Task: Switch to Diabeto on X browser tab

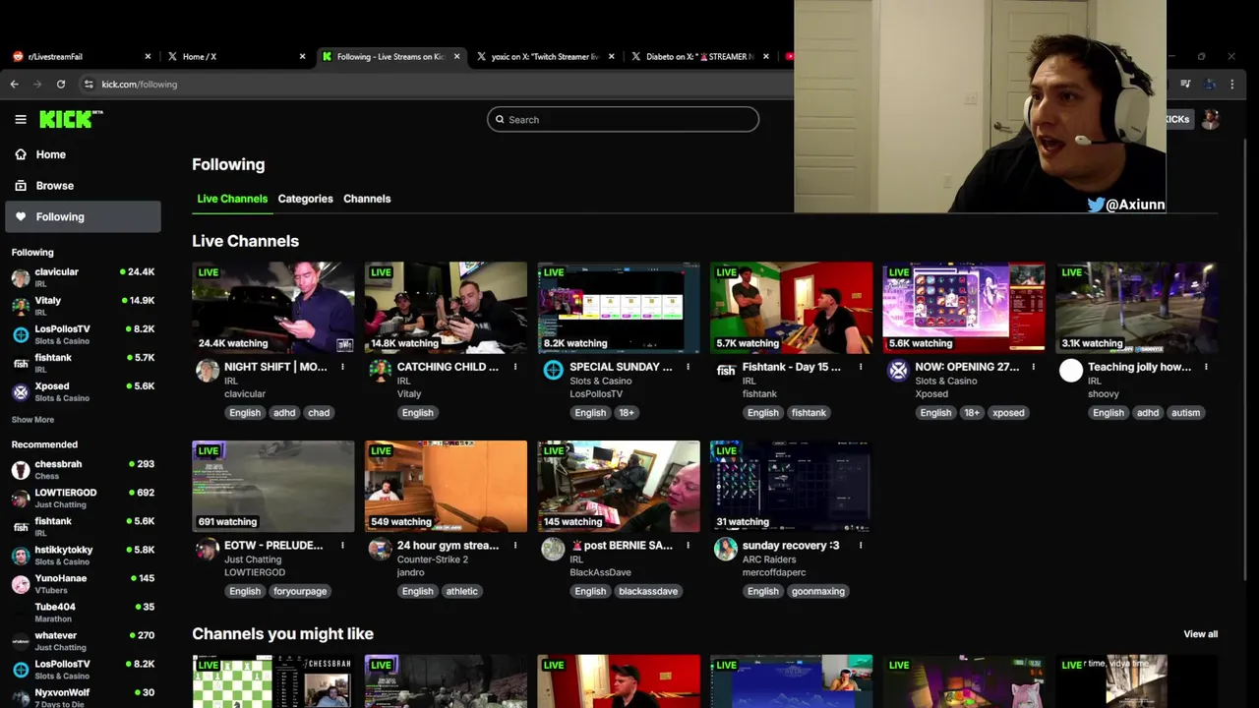Action: 700,56
